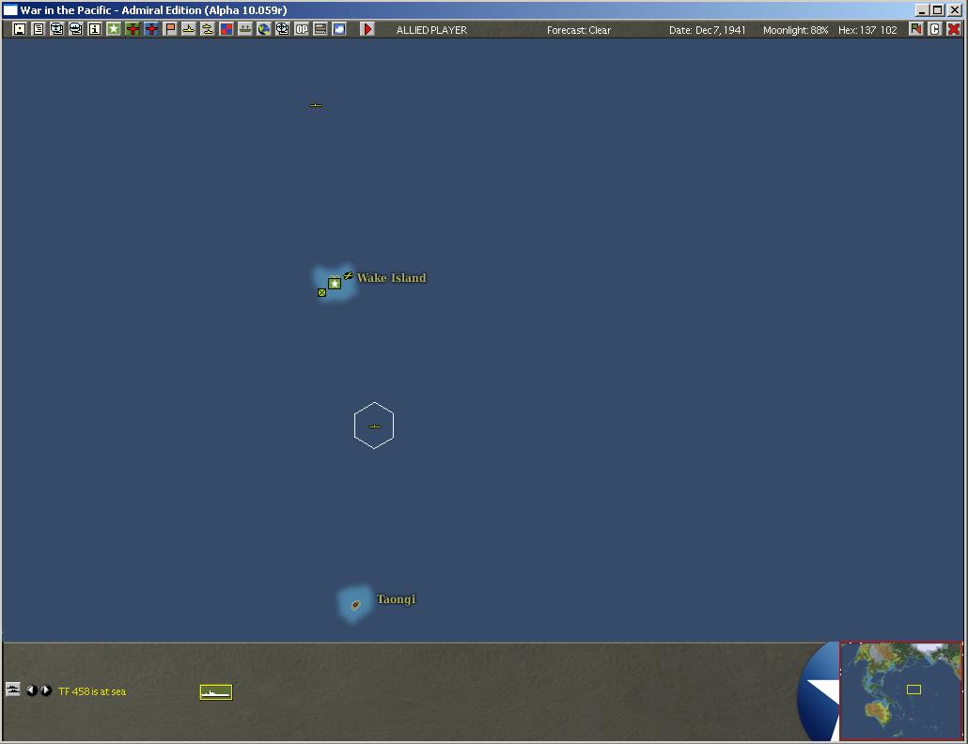Click the yellow view rectangle on minimap
Image resolution: width=968 pixels, height=744 pixels.
click(x=913, y=690)
